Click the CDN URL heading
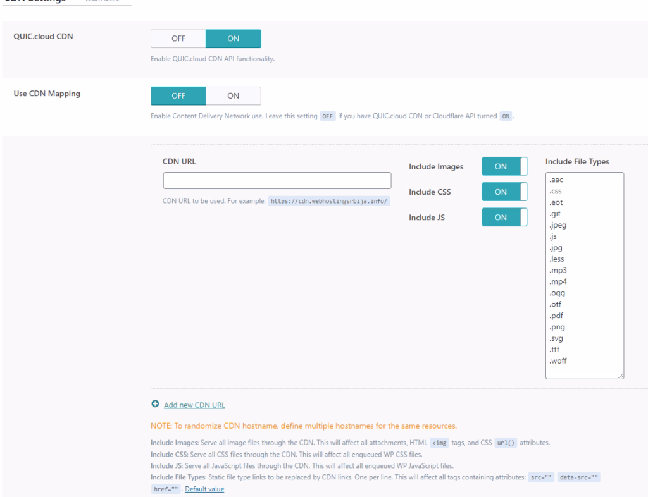The width and height of the screenshot is (648, 497). 179,161
